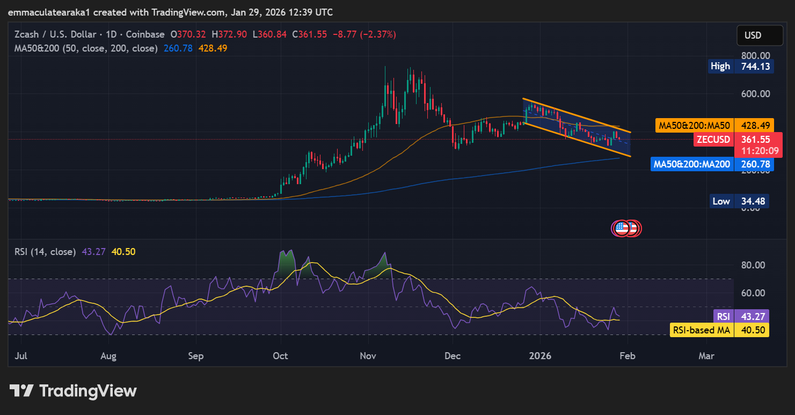
Task: Select the RSI (14, close) indicator legend
Action: [x=45, y=251]
